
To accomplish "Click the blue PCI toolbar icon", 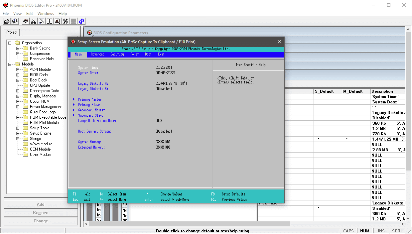I will point(82,21).
